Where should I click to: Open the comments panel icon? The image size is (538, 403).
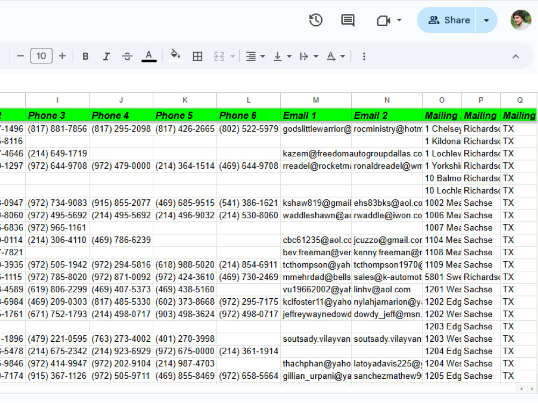[x=348, y=20]
